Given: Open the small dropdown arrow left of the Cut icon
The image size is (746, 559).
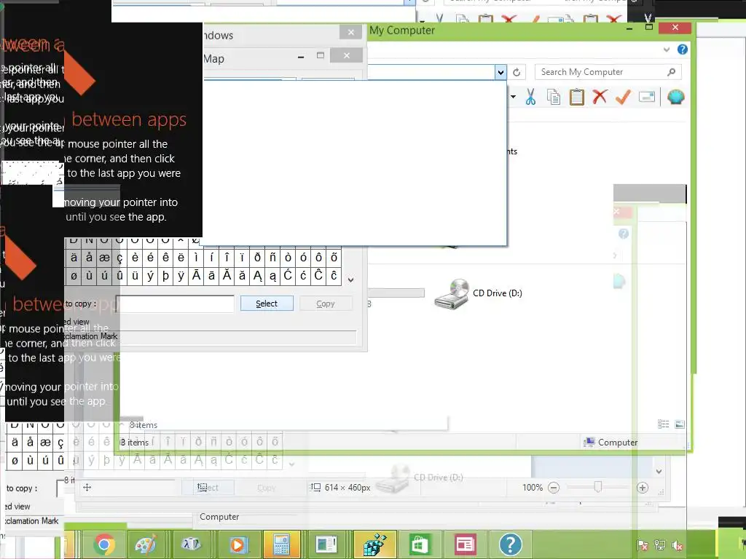Looking at the screenshot, I should (514, 97).
